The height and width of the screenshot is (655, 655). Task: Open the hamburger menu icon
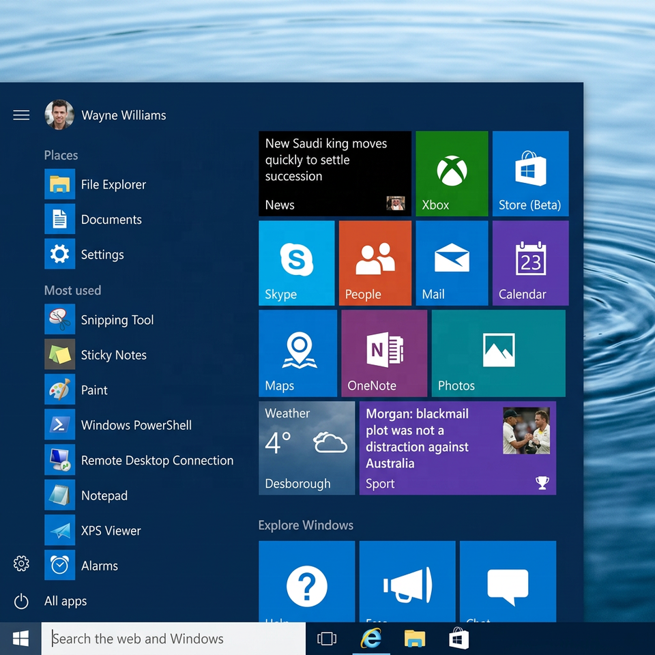tap(21, 115)
